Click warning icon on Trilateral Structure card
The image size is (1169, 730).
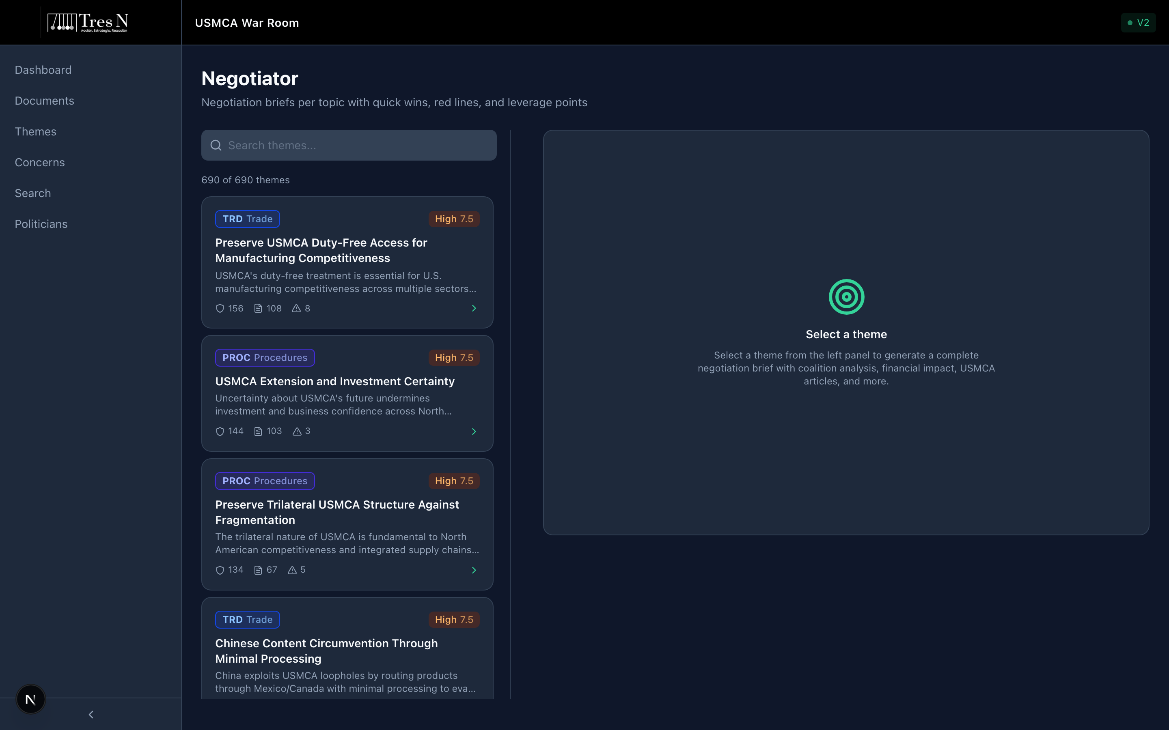click(292, 570)
